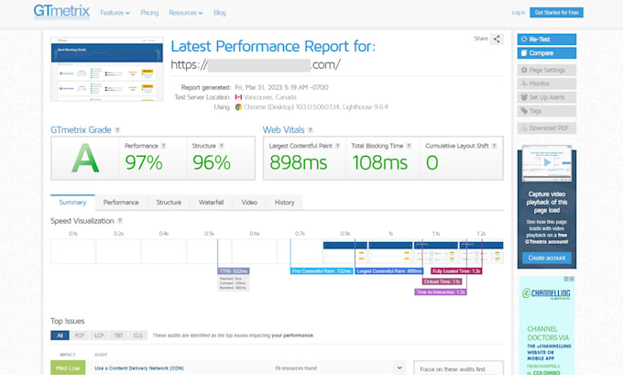Click help icon beside Speed Visualization

pos(120,221)
